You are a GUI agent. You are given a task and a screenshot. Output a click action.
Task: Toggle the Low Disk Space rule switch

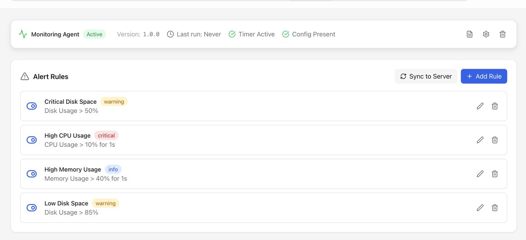click(x=32, y=208)
